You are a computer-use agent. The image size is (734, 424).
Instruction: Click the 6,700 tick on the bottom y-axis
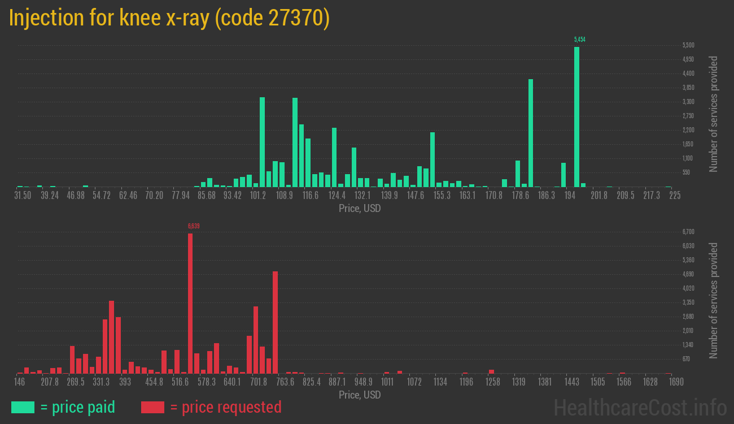click(x=688, y=232)
